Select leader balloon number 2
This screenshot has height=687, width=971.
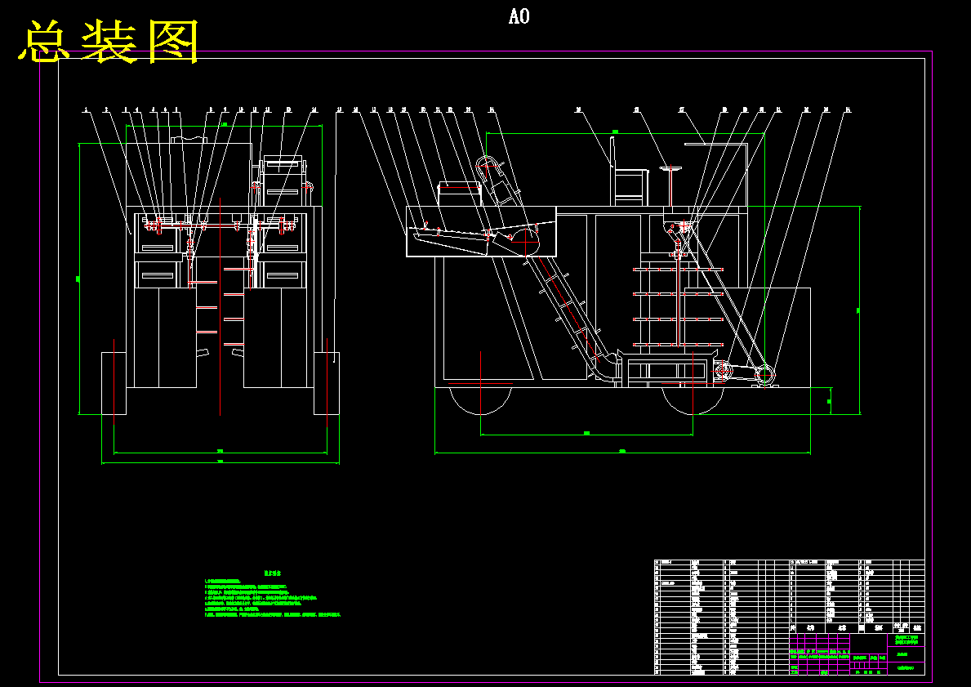[106, 110]
